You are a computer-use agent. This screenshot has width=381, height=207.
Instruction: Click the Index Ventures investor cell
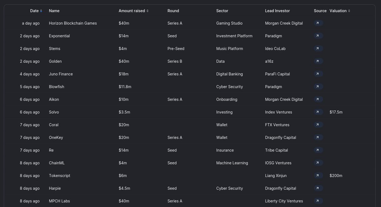point(278,112)
